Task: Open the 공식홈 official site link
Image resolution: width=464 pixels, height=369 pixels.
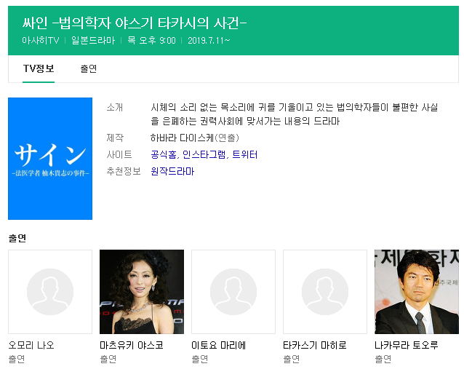Action: (x=164, y=154)
